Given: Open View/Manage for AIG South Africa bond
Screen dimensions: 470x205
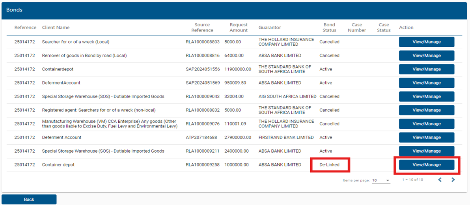Looking at the screenshot, I should coord(427,96).
